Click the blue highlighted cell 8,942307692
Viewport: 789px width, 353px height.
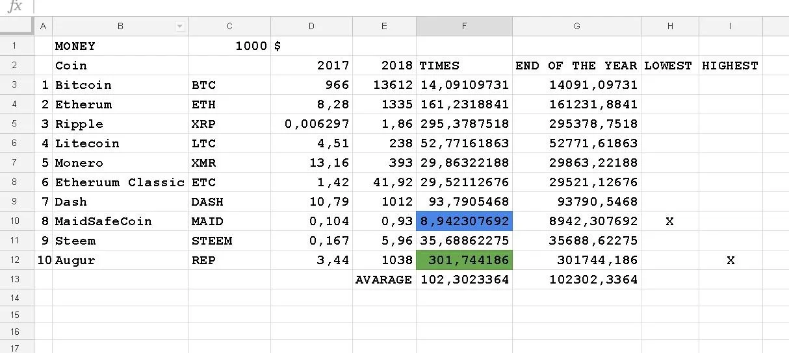(464, 221)
